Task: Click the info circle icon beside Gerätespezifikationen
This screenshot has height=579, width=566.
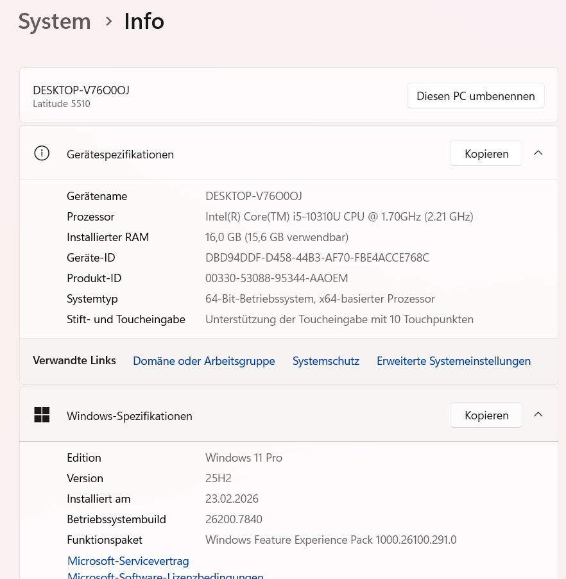Action: [42, 153]
